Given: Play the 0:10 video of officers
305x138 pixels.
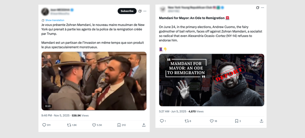Looking at the screenshot, I should [x=94, y=81].
